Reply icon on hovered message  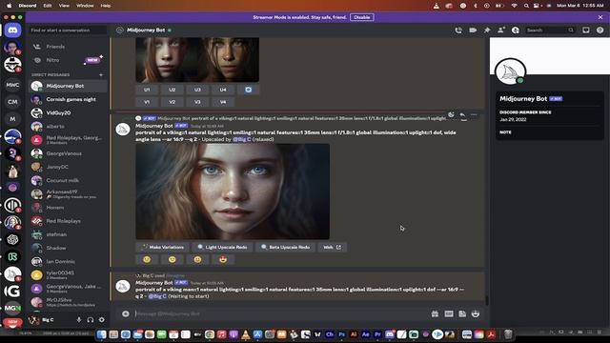462,114
